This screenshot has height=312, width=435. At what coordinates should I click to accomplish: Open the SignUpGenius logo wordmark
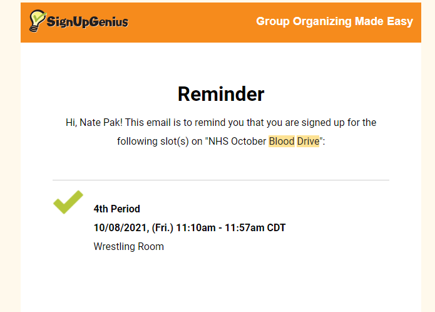(x=88, y=23)
